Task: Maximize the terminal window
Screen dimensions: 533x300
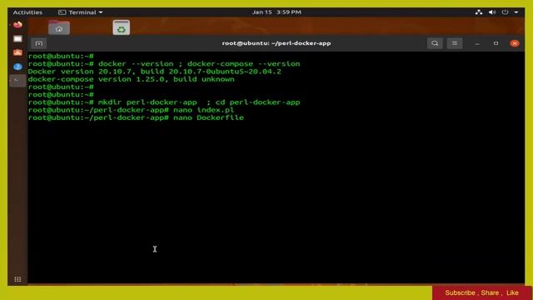Action: (x=496, y=43)
